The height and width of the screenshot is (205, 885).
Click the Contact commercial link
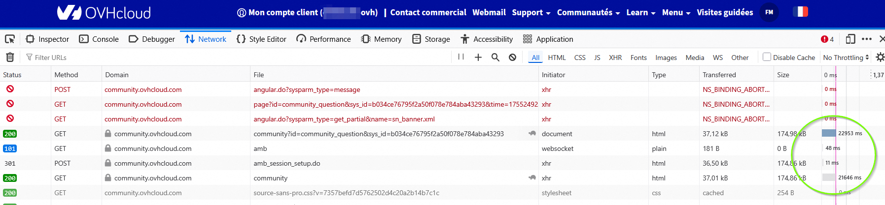428,13
